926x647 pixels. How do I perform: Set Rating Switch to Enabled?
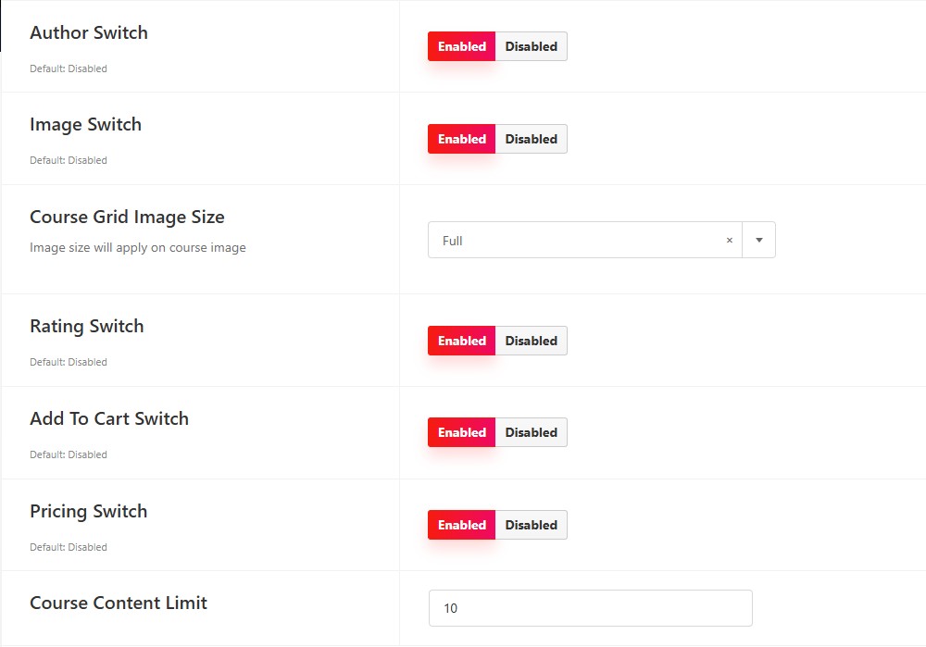coord(462,342)
